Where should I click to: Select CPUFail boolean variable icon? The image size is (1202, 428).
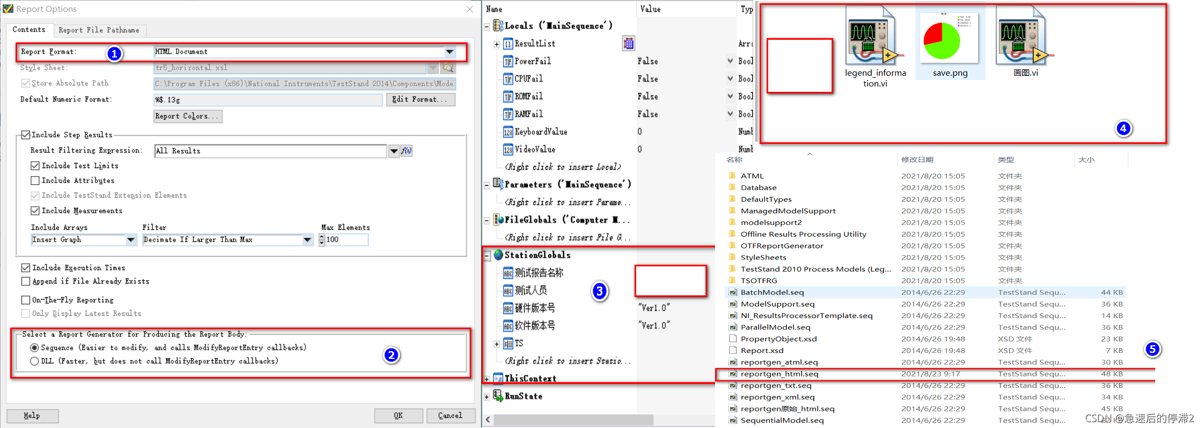[x=508, y=79]
